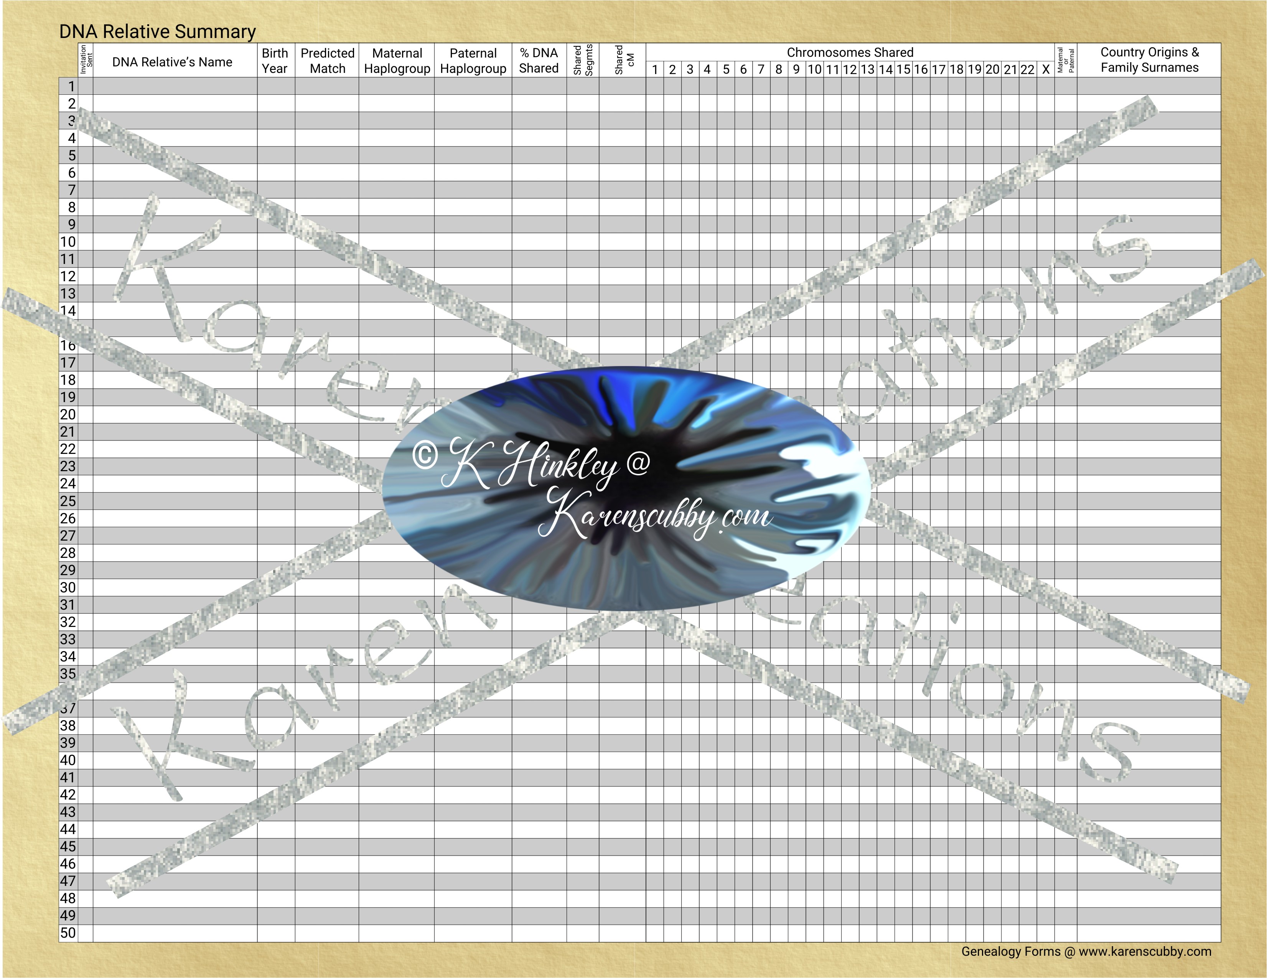Select the "X" chromosome column header
Screen dimensions: 1267x978
click(1045, 70)
